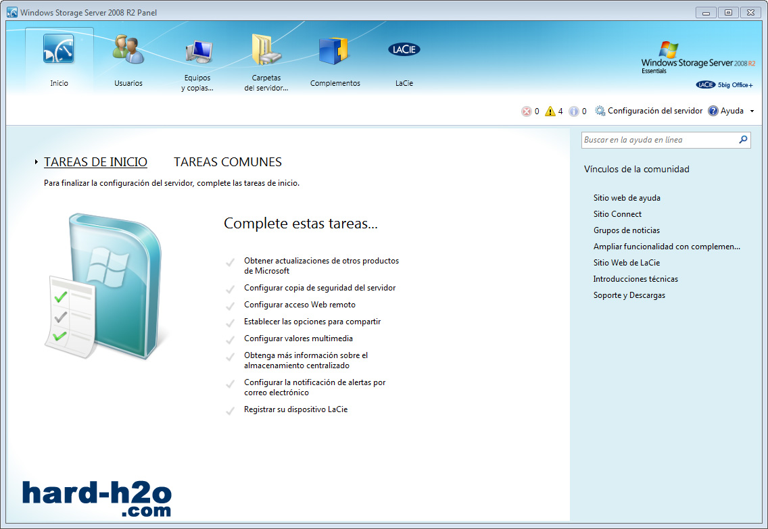
Task: Open notificación de alertas por correo task
Action: (x=314, y=387)
